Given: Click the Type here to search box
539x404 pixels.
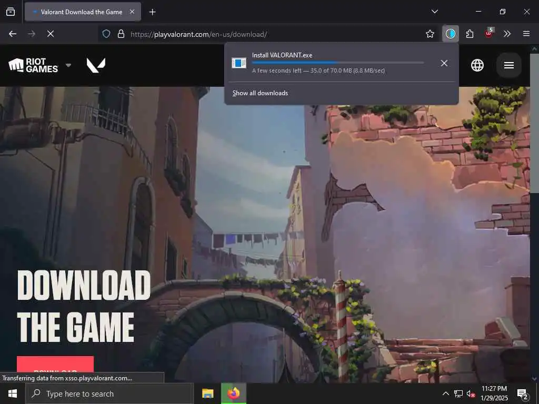Looking at the screenshot, I should 109,393.
